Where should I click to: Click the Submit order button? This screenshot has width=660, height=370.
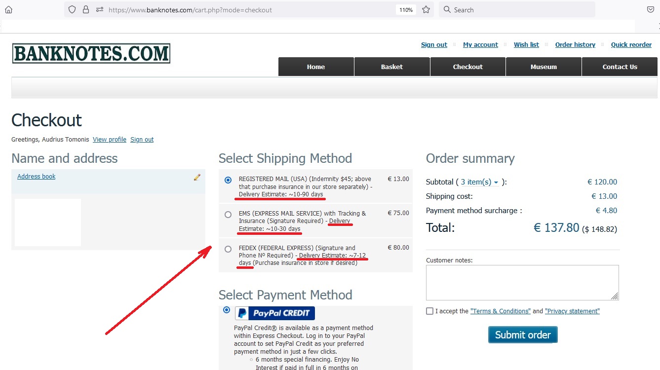coord(523,334)
